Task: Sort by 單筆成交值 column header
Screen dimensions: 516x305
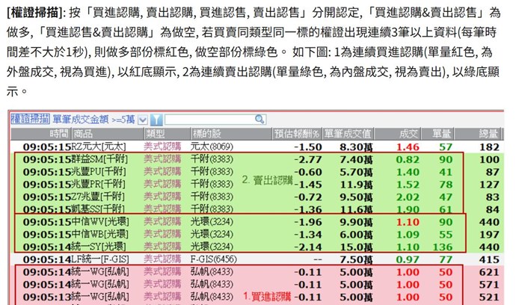Action: pyautogui.click(x=348, y=134)
